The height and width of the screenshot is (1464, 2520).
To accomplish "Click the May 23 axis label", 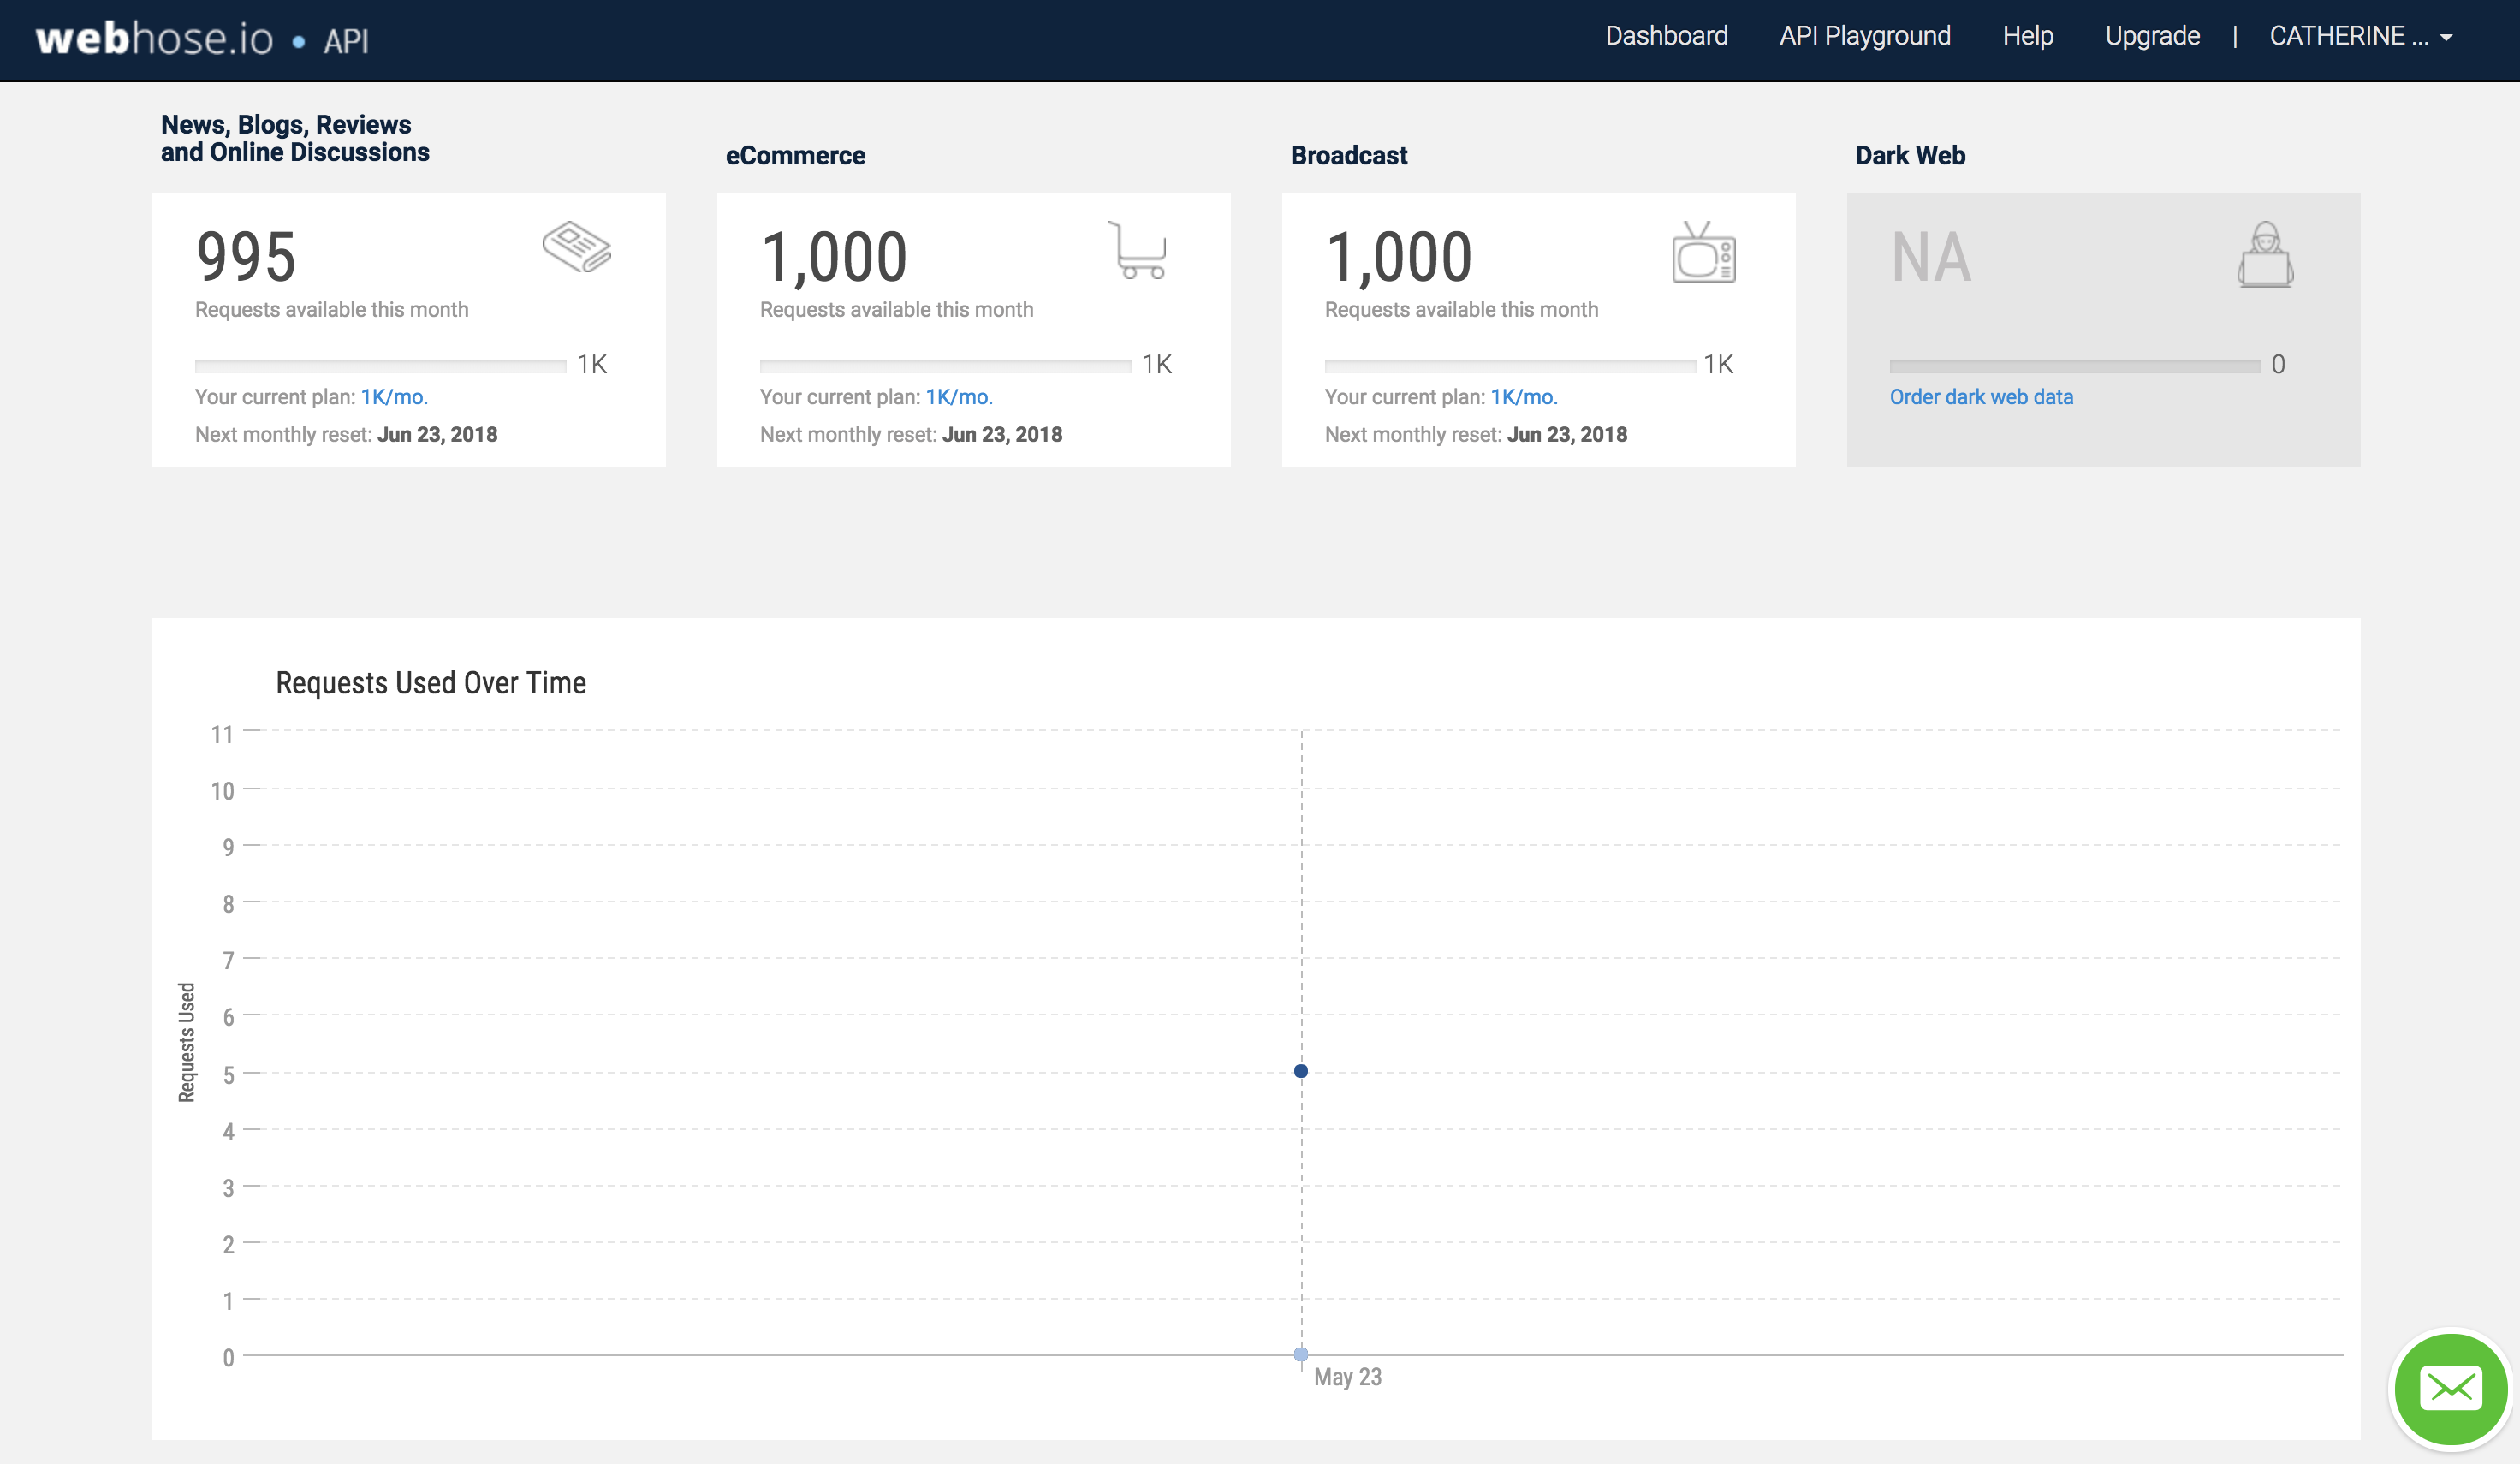I will coord(1347,1377).
